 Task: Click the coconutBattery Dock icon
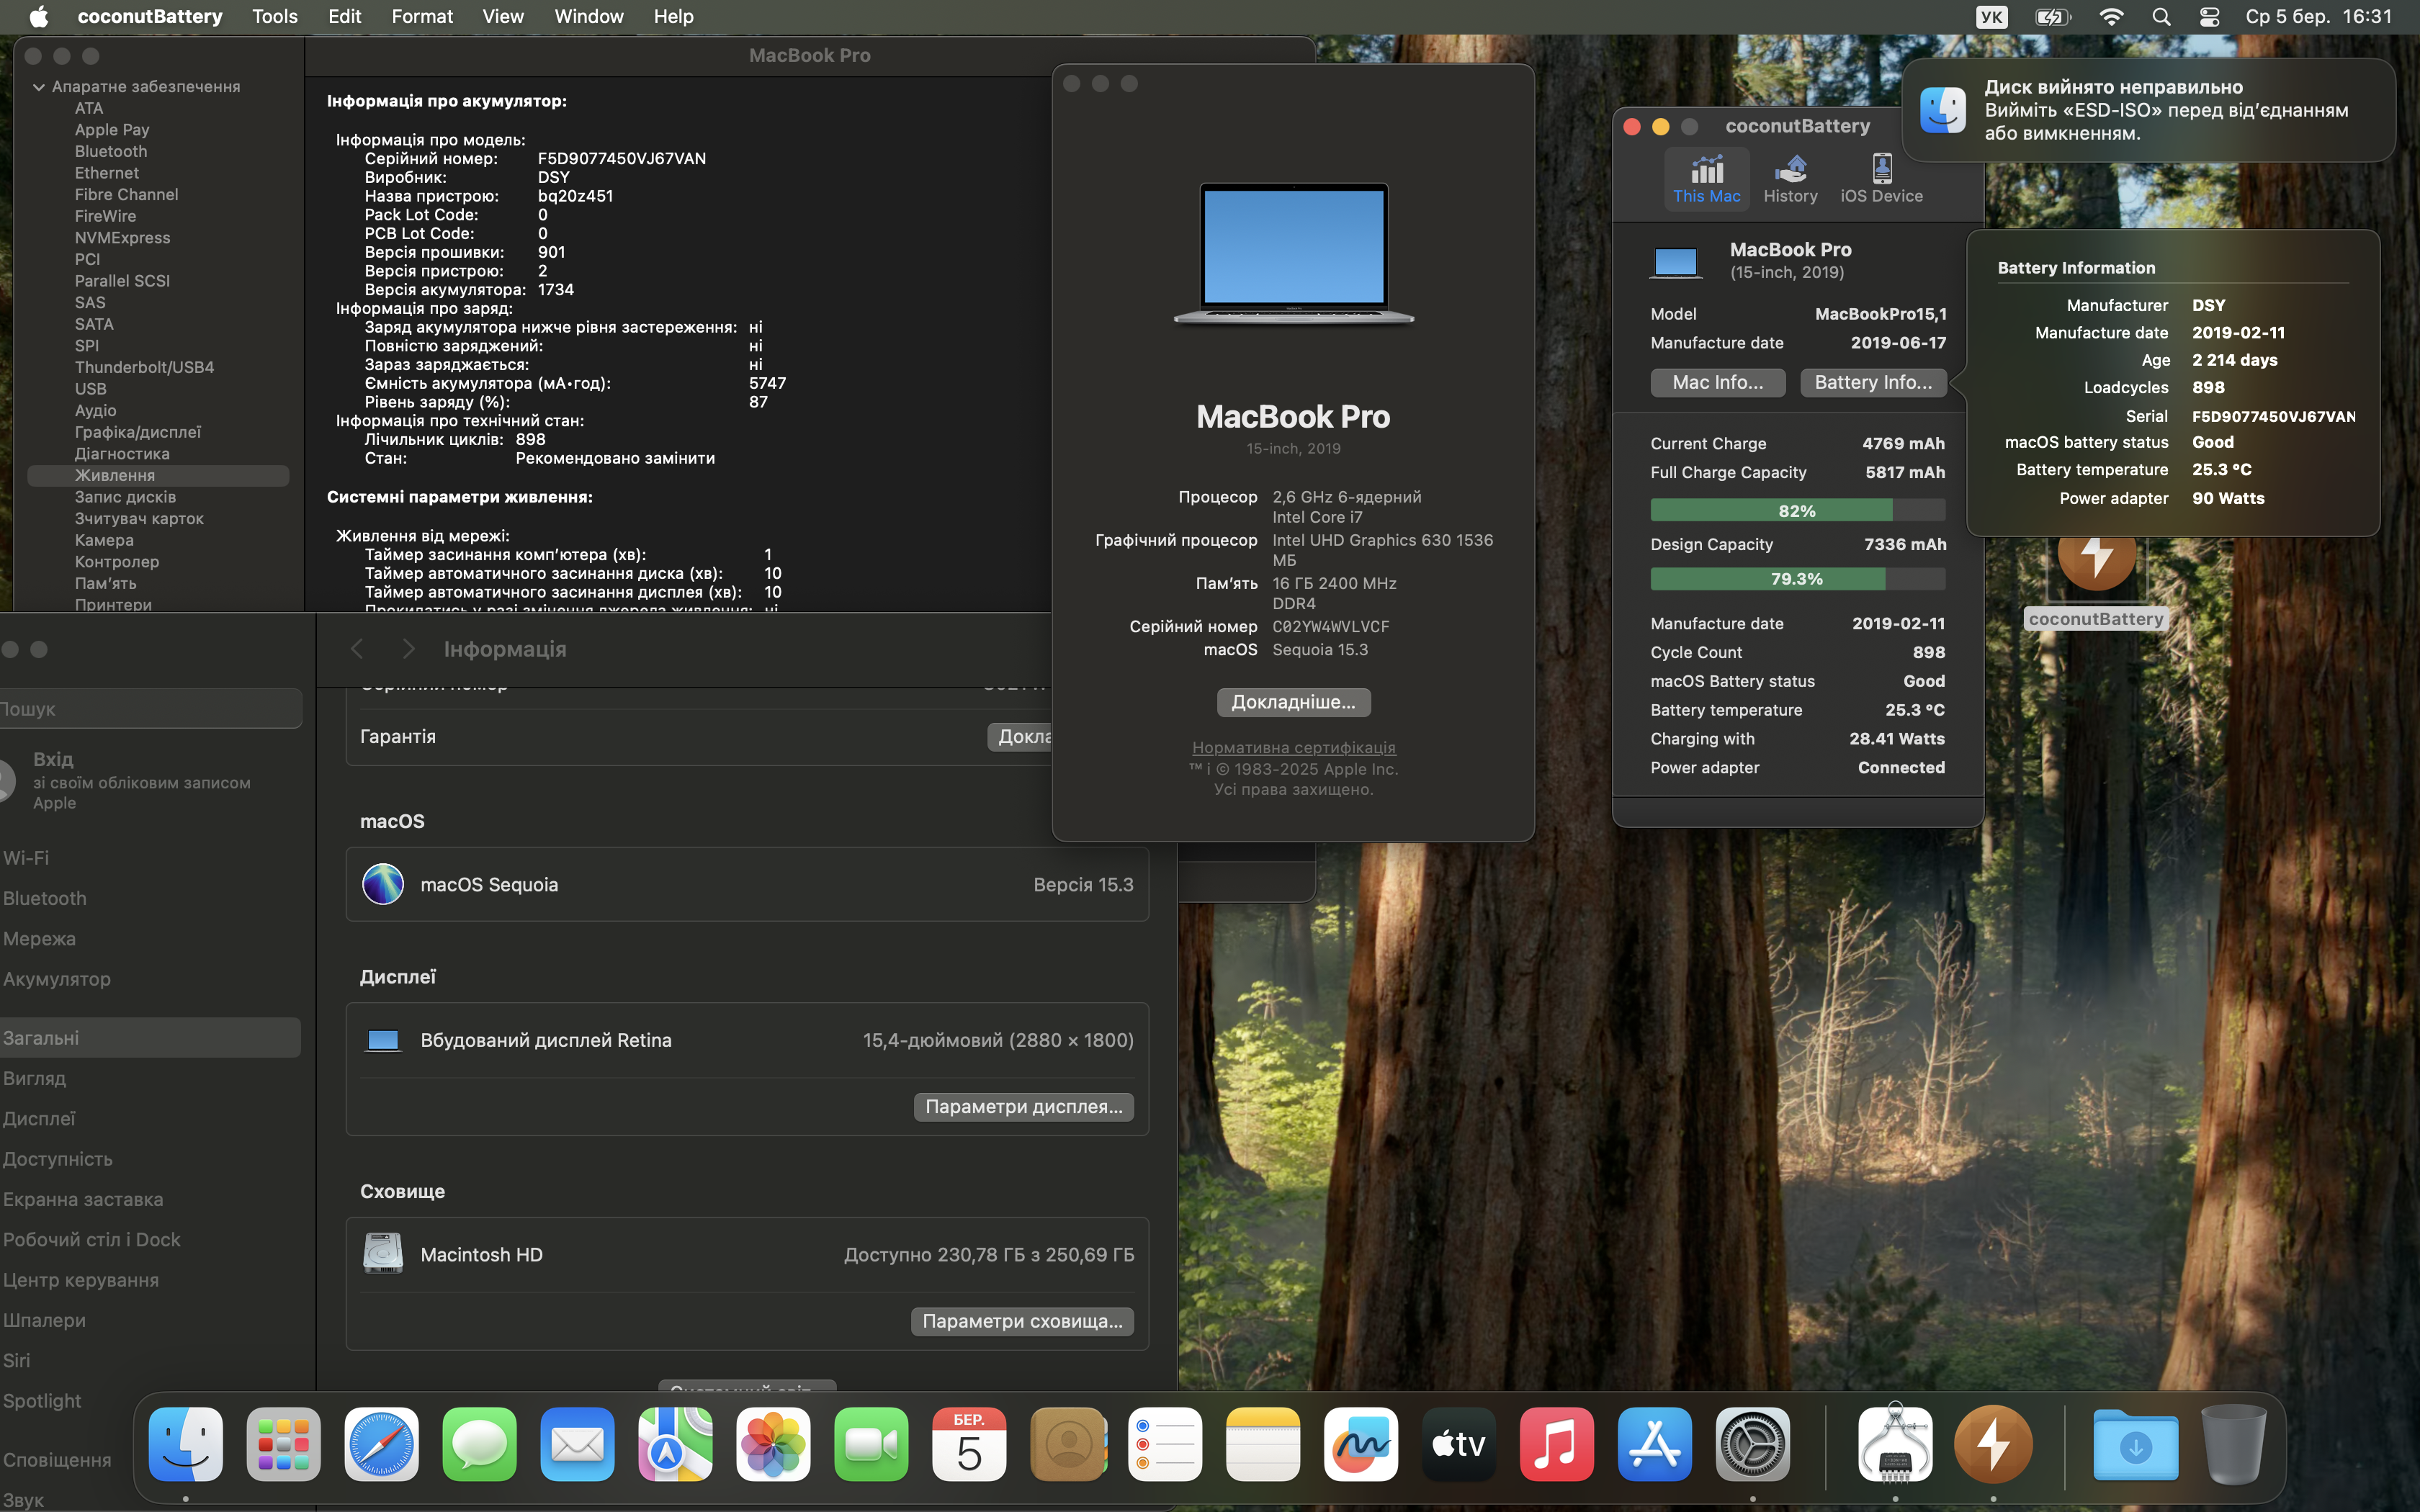[x=1993, y=1444]
